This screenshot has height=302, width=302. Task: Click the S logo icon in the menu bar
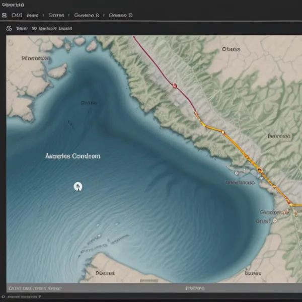point(5,15)
